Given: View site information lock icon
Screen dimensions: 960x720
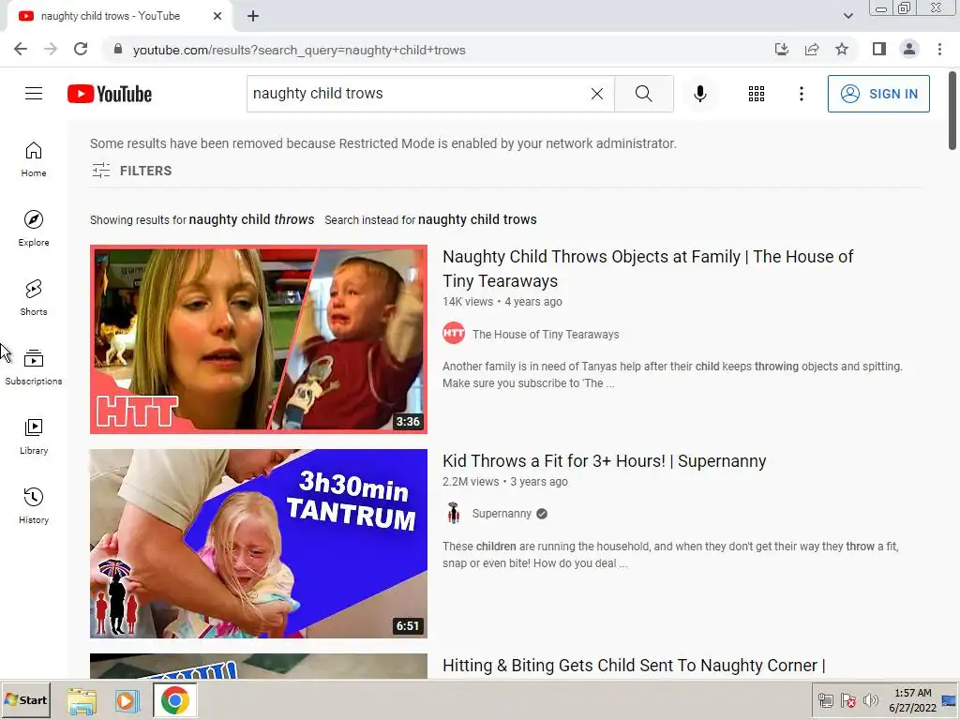Looking at the screenshot, I should tap(118, 50).
